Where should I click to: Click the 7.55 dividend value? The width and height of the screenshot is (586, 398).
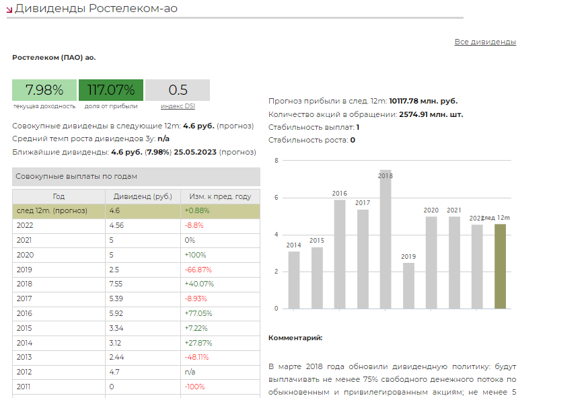point(116,284)
